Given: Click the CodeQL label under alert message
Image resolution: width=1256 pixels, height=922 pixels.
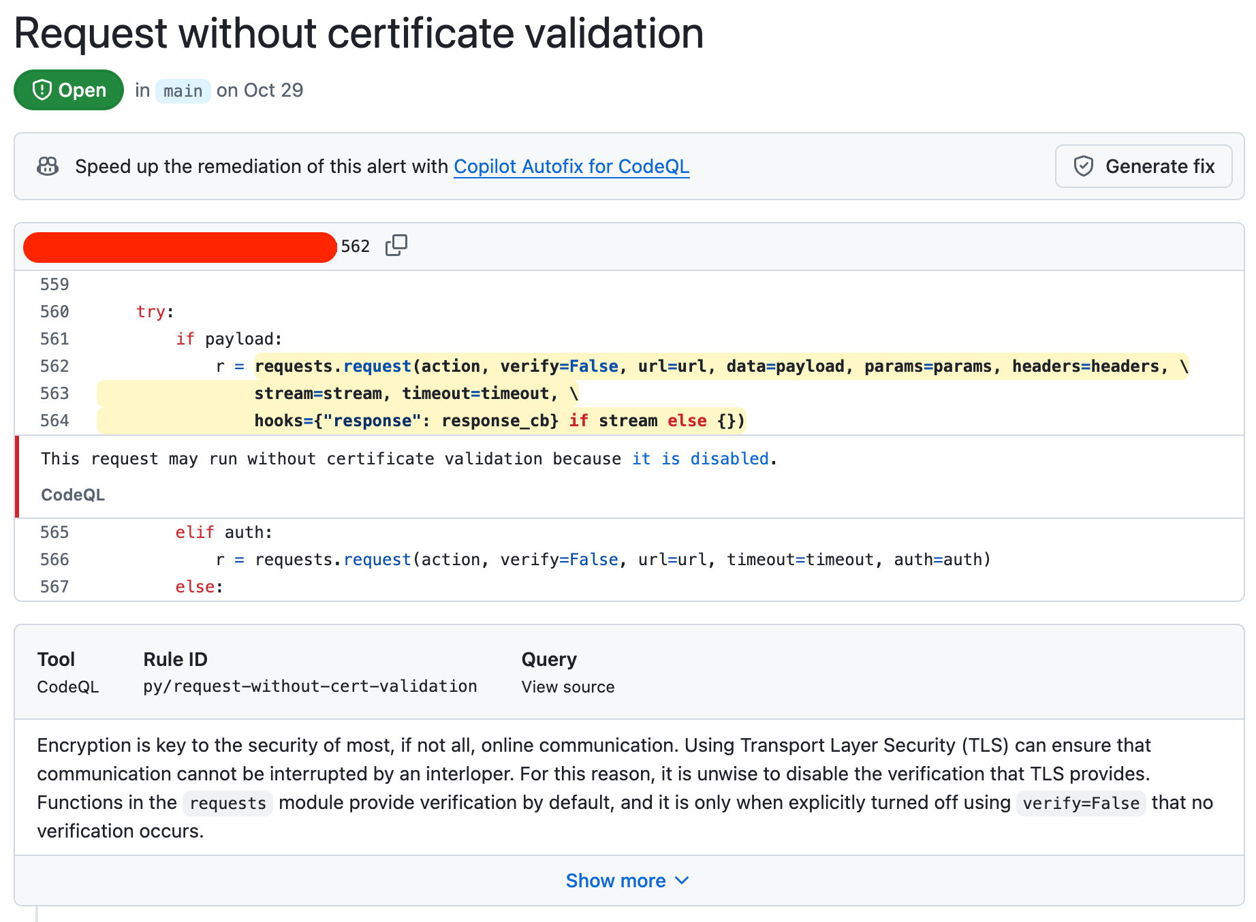Looking at the screenshot, I should coord(73,495).
